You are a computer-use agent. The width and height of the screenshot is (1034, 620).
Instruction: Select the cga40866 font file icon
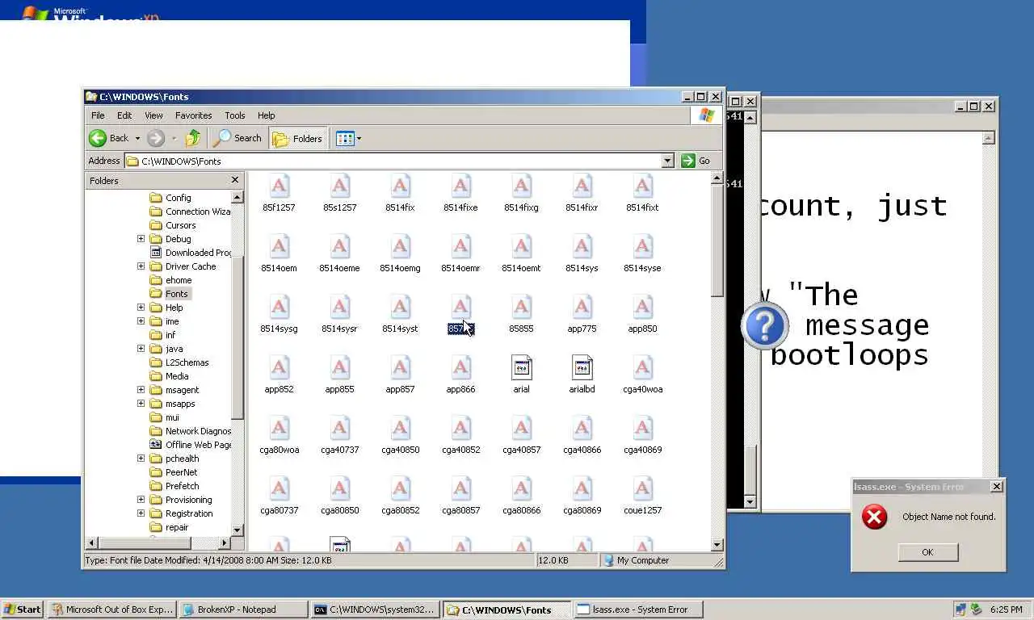(582, 435)
